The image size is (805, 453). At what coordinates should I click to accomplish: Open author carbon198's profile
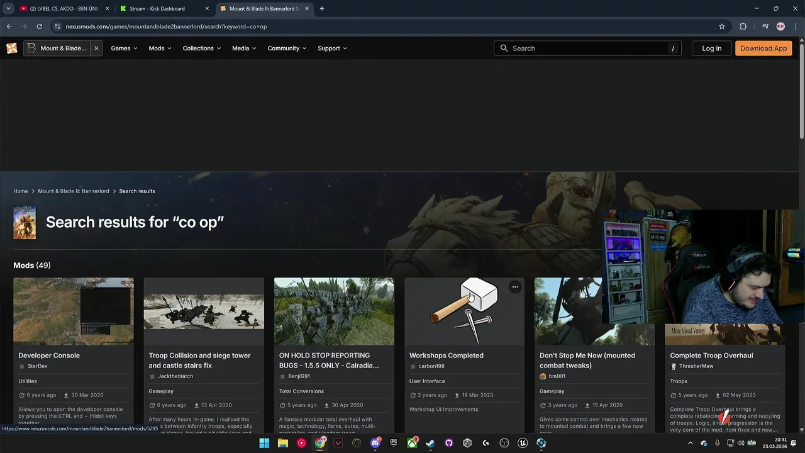[x=431, y=366]
